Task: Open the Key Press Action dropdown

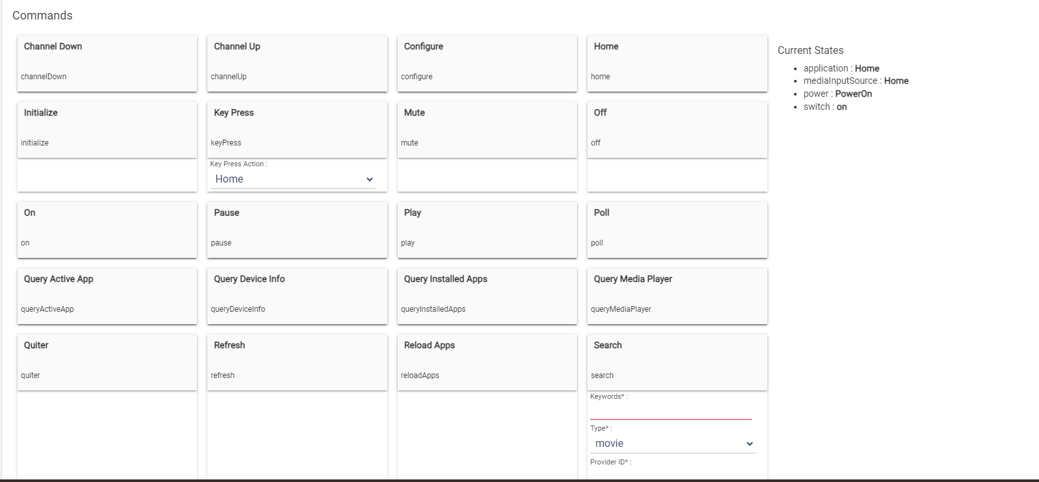Action: coord(293,179)
